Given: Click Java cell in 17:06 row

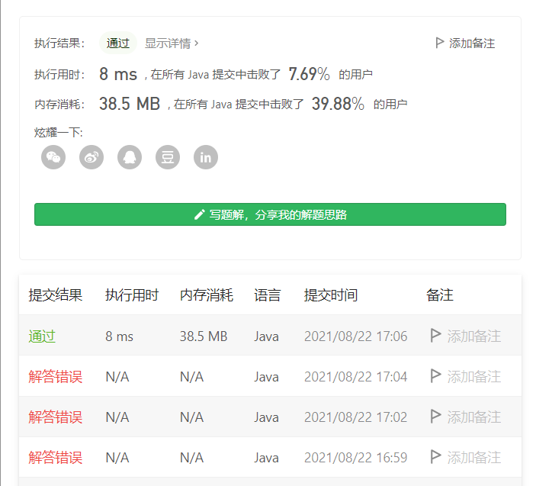Looking at the screenshot, I should 266,336.
